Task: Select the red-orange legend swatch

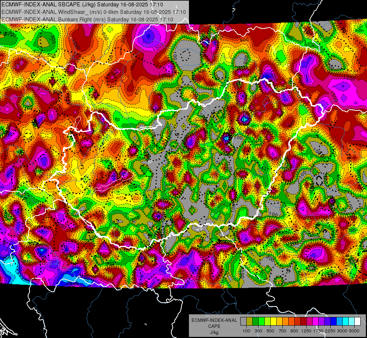Action: click(x=291, y=321)
